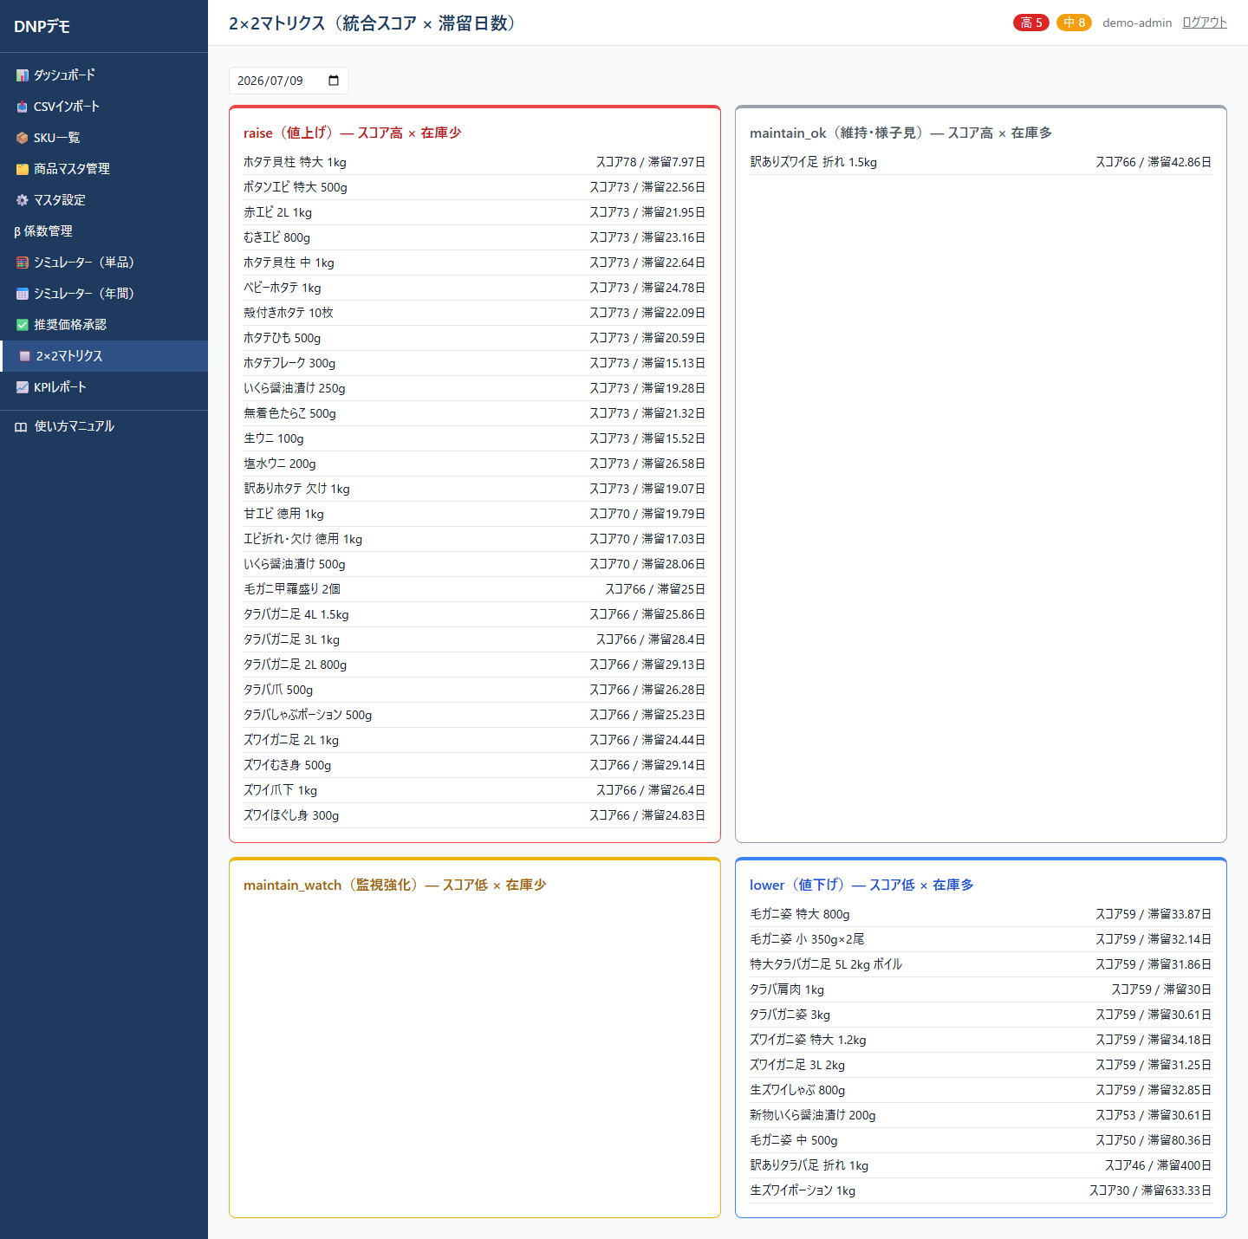Click row 新物いくら醤油漬け 200g
Image resolution: width=1248 pixels, height=1239 pixels.
[x=981, y=1115]
